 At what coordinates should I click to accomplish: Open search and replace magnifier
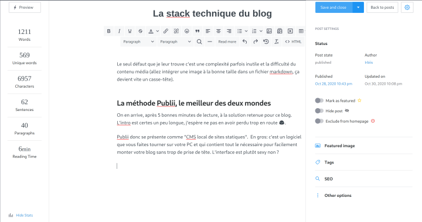199,41
